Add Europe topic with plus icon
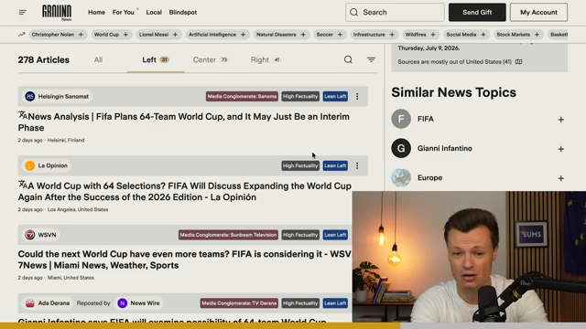586x329 pixels. point(560,178)
